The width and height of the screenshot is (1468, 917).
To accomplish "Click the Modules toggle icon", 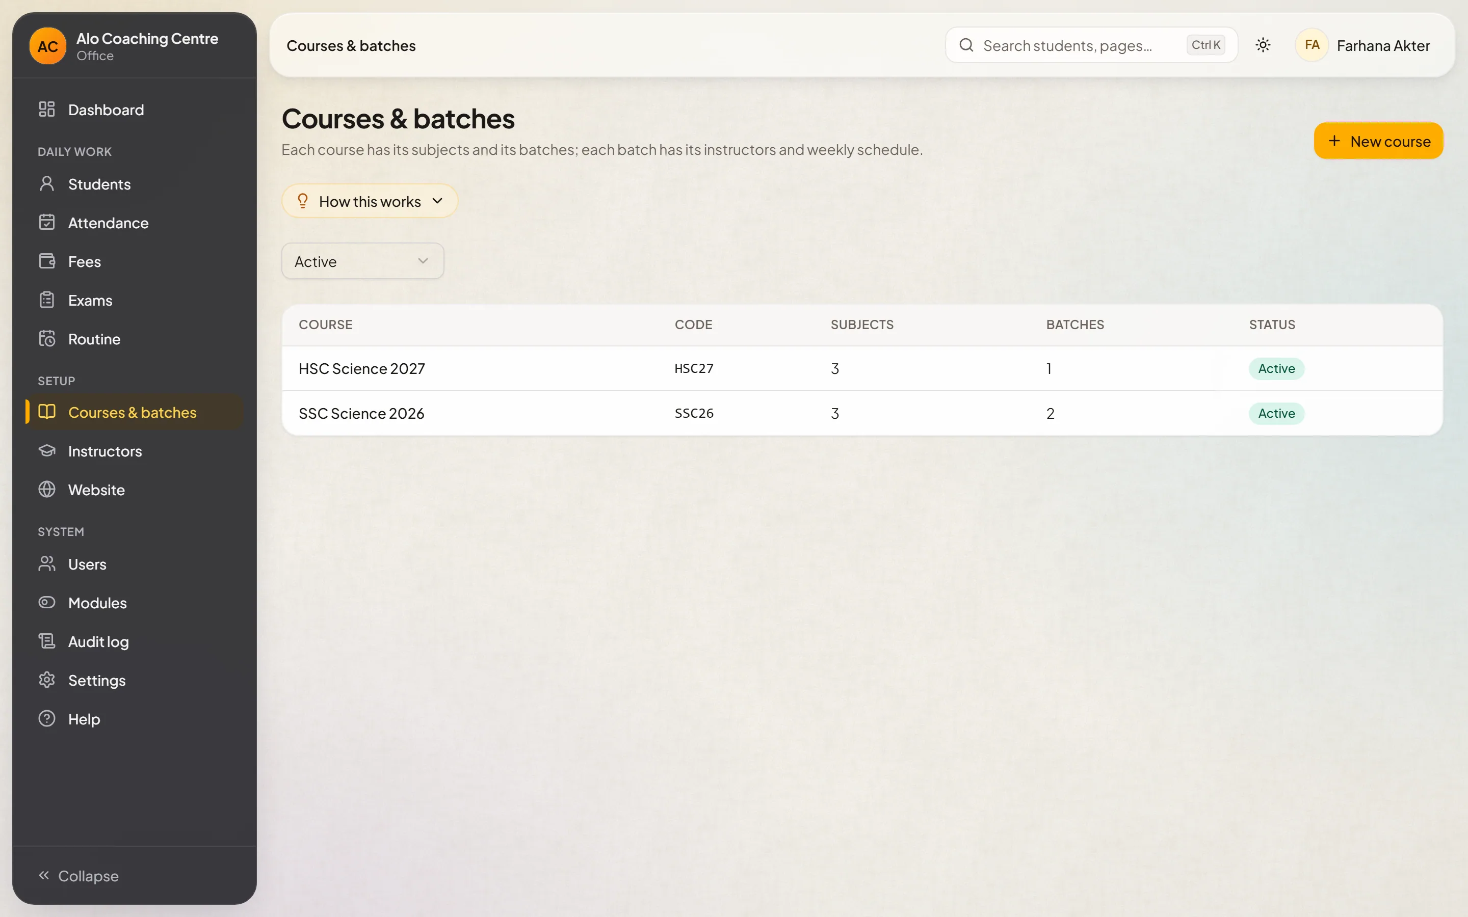I will pyautogui.click(x=47, y=603).
